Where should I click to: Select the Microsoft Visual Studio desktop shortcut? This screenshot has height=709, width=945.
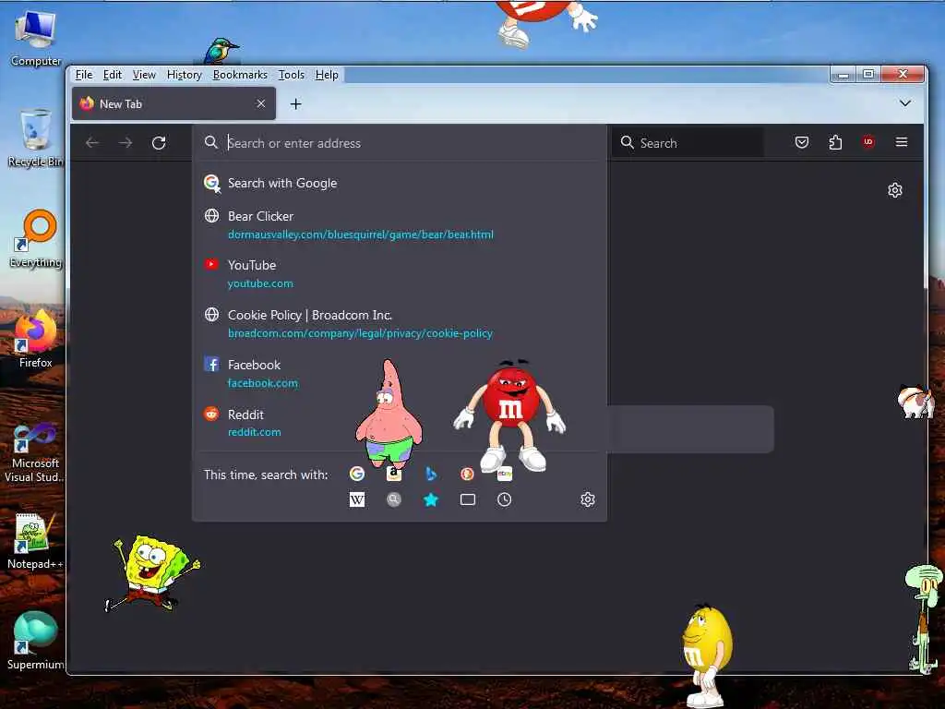pos(36,452)
